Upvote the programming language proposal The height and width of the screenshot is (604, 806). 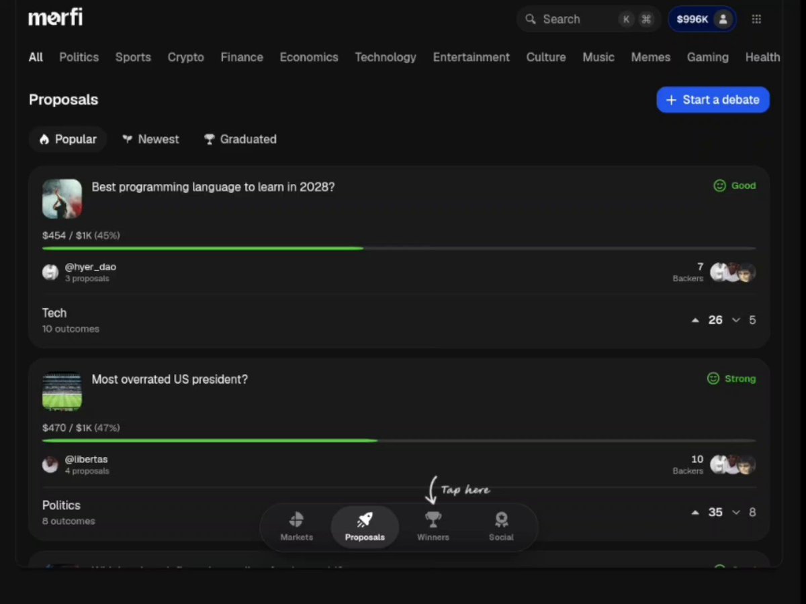pos(695,320)
